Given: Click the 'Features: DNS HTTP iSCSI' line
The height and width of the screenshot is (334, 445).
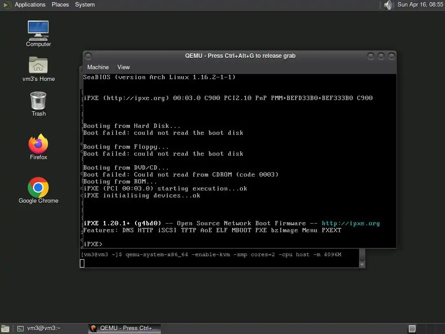Looking at the screenshot, I should [212, 230].
